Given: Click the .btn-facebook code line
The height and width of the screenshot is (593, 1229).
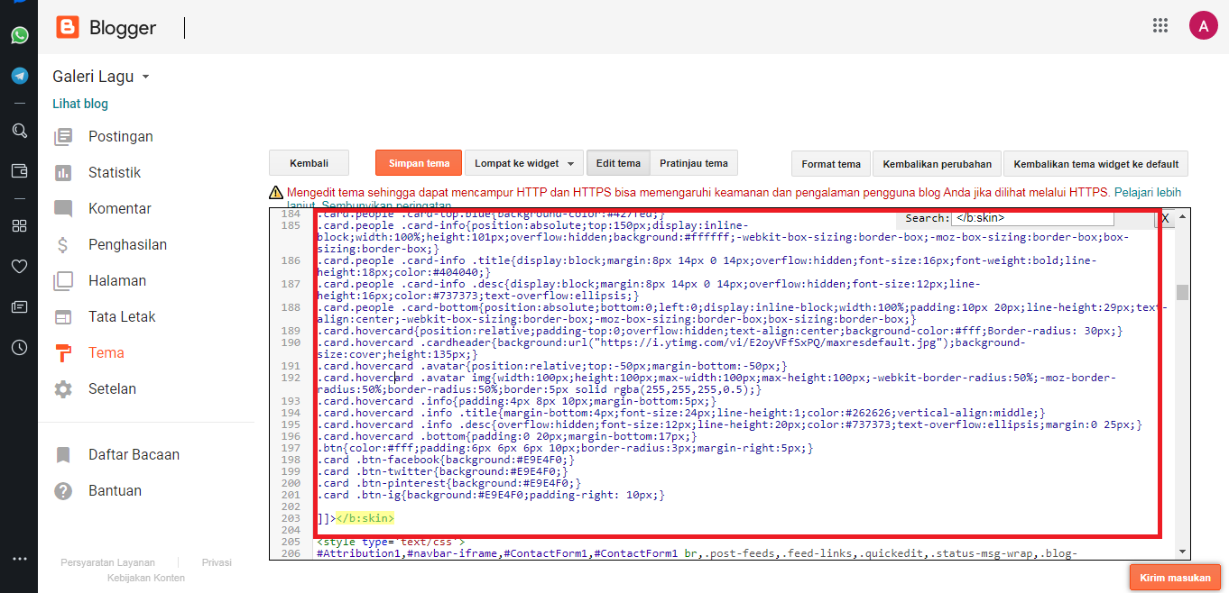Looking at the screenshot, I should coord(446,460).
